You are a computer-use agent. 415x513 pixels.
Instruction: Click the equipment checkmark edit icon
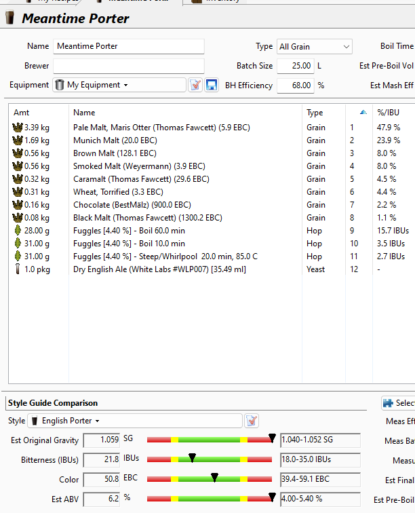click(195, 85)
